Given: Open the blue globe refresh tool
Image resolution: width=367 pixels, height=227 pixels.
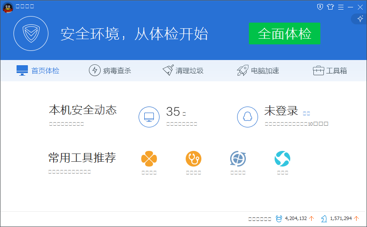Looking at the screenshot, I should (x=238, y=159).
